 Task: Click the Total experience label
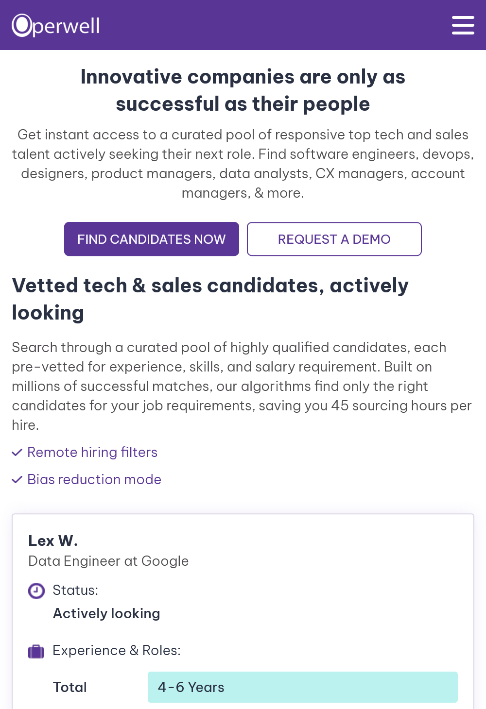tap(70, 687)
